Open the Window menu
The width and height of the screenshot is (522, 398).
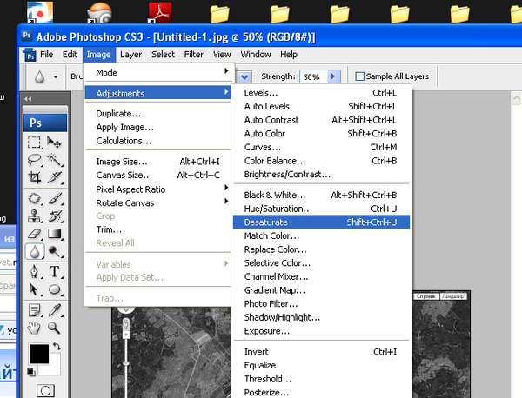tap(256, 55)
